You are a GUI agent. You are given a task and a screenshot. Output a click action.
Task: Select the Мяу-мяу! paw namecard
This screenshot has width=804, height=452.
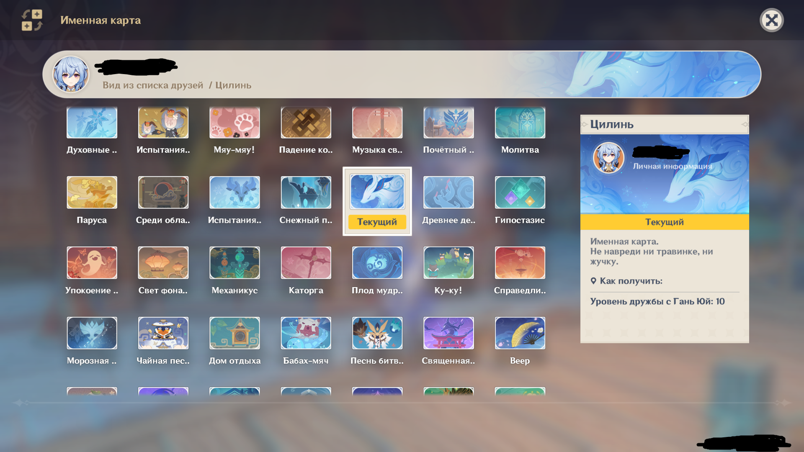pyautogui.click(x=234, y=123)
